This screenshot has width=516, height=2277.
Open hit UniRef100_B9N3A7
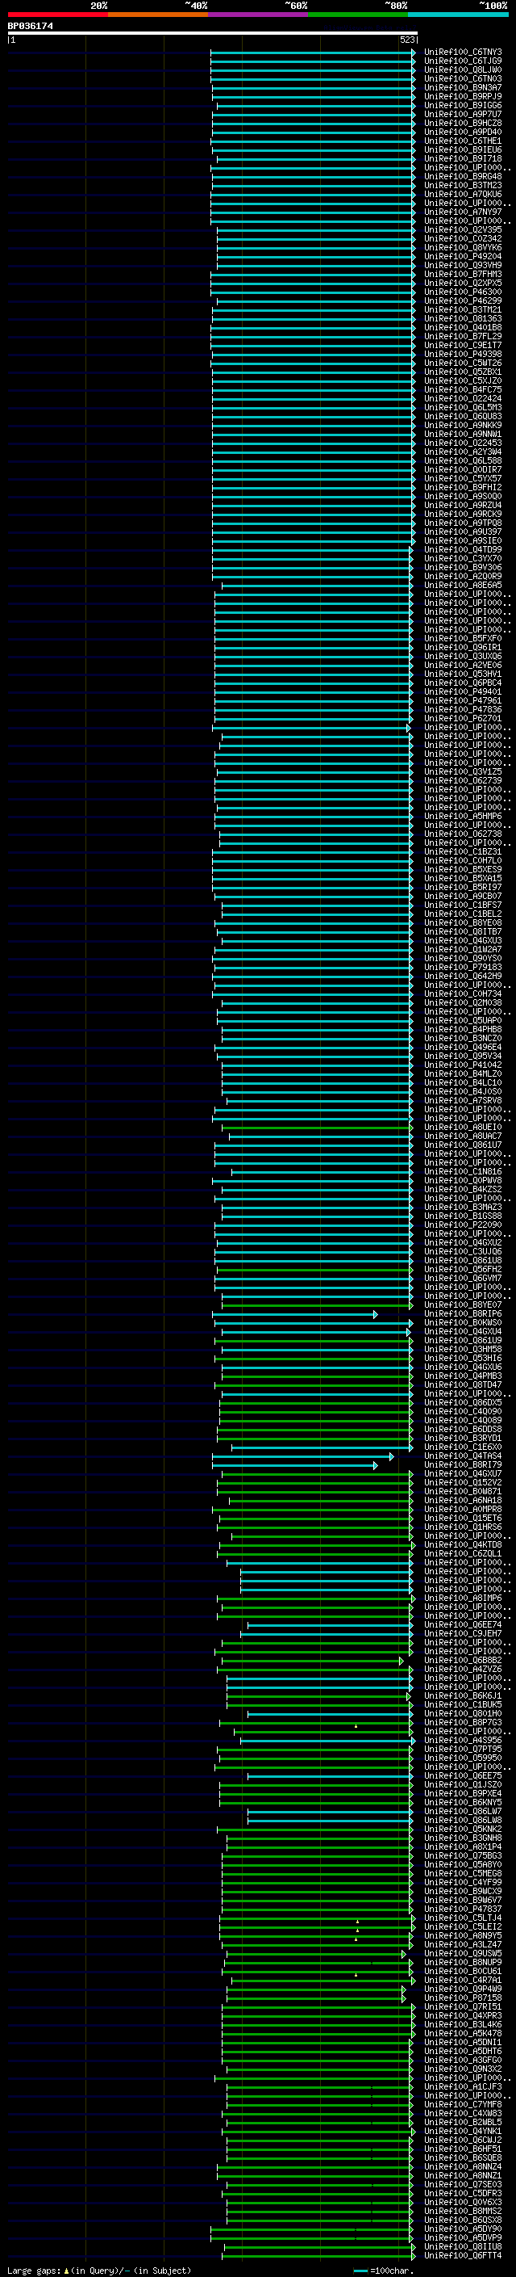tap(462, 87)
